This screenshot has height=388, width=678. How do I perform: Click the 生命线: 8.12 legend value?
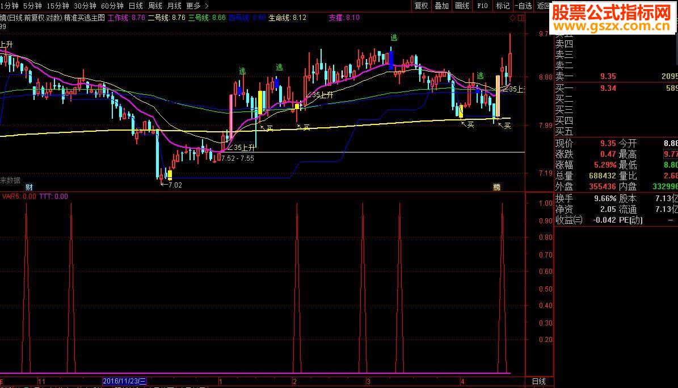[287, 18]
